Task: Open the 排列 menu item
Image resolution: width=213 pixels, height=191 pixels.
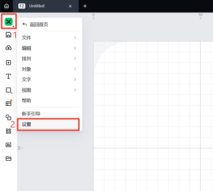Action: tap(49, 59)
